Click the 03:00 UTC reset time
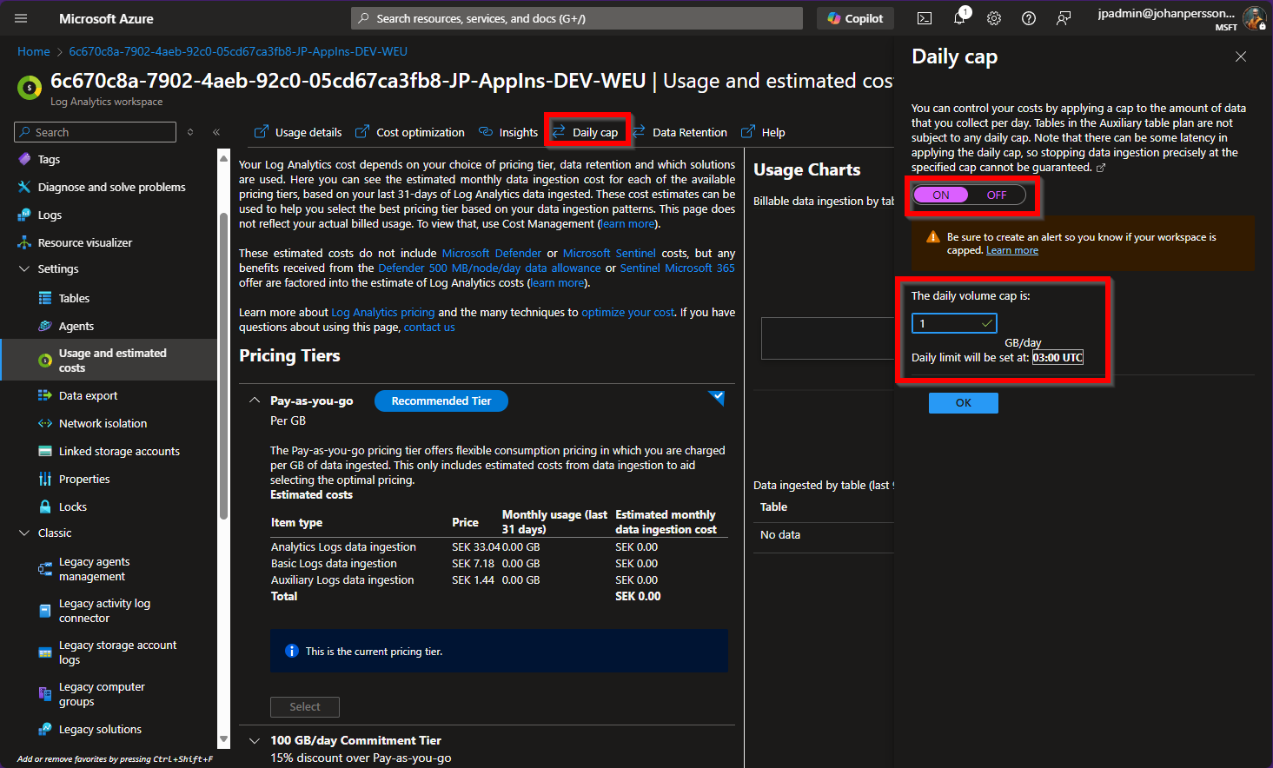1273x768 pixels. (x=1058, y=358)
